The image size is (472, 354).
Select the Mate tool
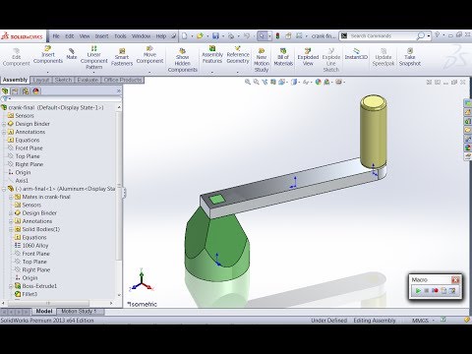[72, 54]
